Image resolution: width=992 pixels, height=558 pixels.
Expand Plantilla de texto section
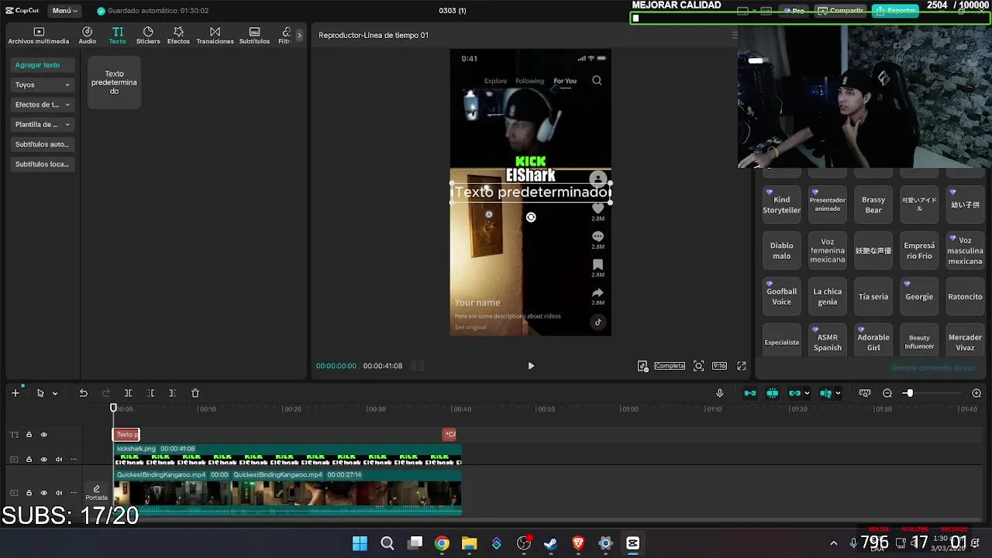click(x=43, y=124)
